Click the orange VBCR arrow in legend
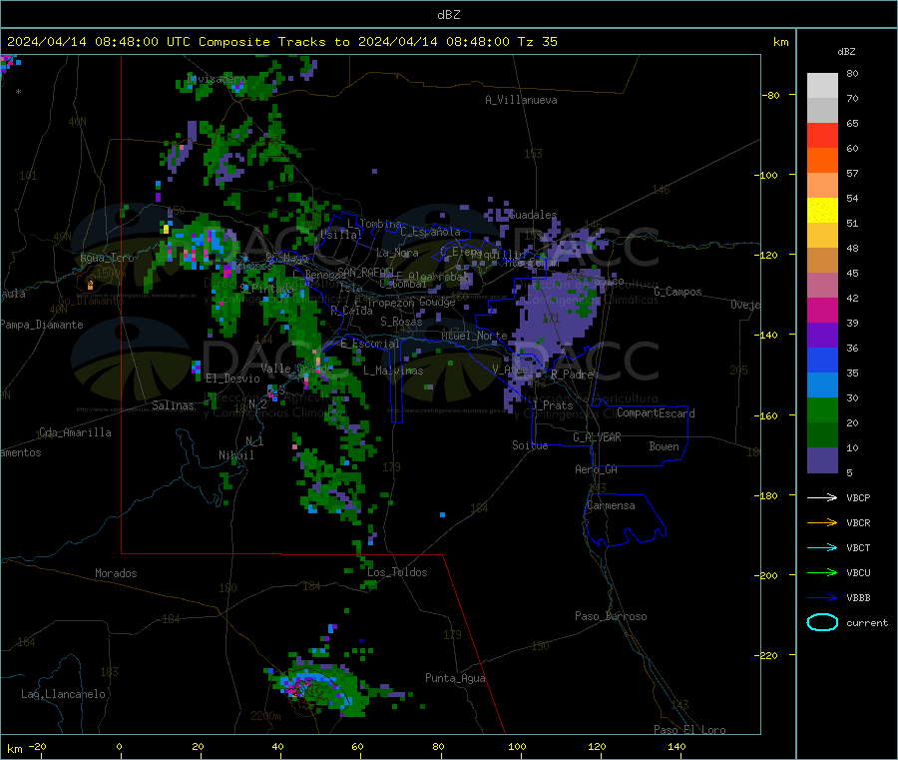The width and height of the screenshot is (898, 760). point(822,522)
